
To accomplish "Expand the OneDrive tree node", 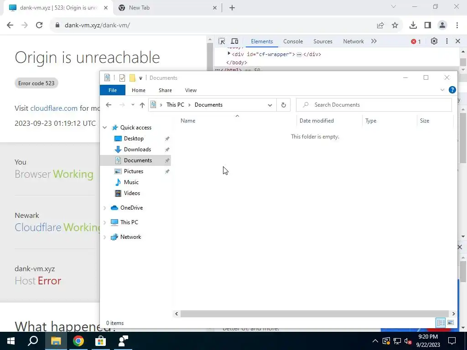I will pos(105,208).
